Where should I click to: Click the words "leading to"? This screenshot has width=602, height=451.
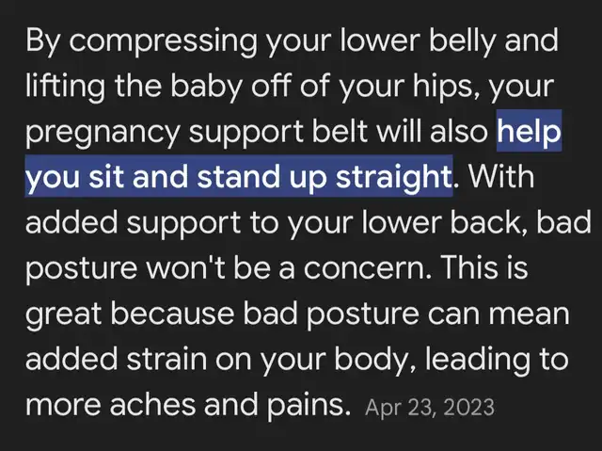497,359
